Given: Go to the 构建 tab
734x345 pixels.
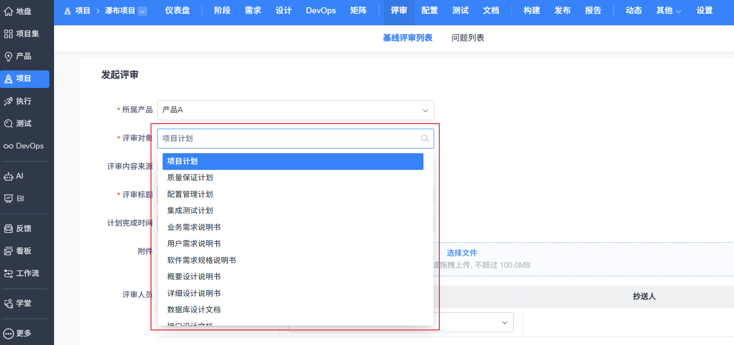Looking at the screenshot, I should pos(532,11).
